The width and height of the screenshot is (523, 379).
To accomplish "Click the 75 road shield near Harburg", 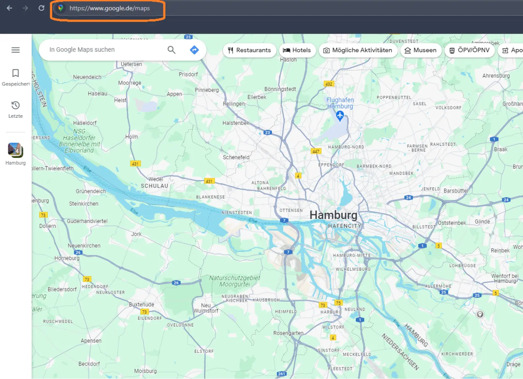I will click(x=338, y=303).
